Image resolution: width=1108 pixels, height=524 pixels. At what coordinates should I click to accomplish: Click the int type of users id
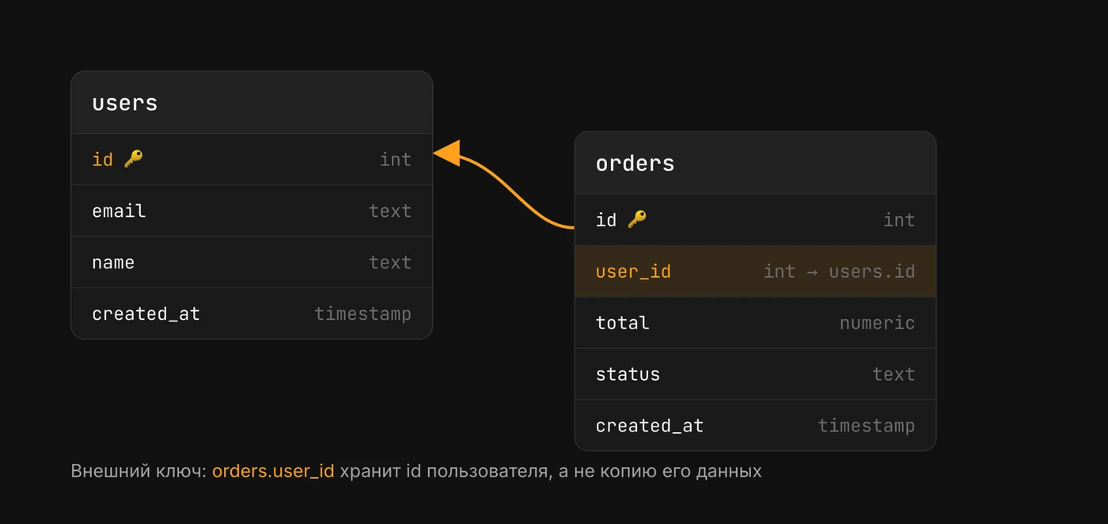tap(396, 159)
